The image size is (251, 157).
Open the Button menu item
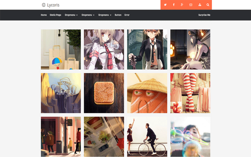tap(118, 15)
